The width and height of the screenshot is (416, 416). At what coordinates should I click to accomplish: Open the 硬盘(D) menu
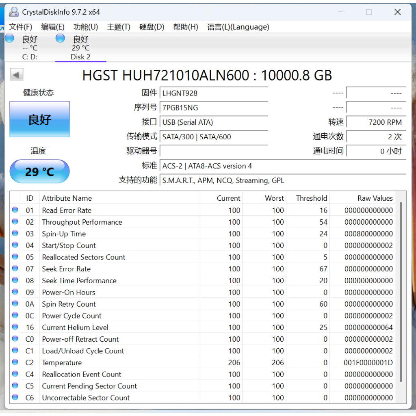152,27
